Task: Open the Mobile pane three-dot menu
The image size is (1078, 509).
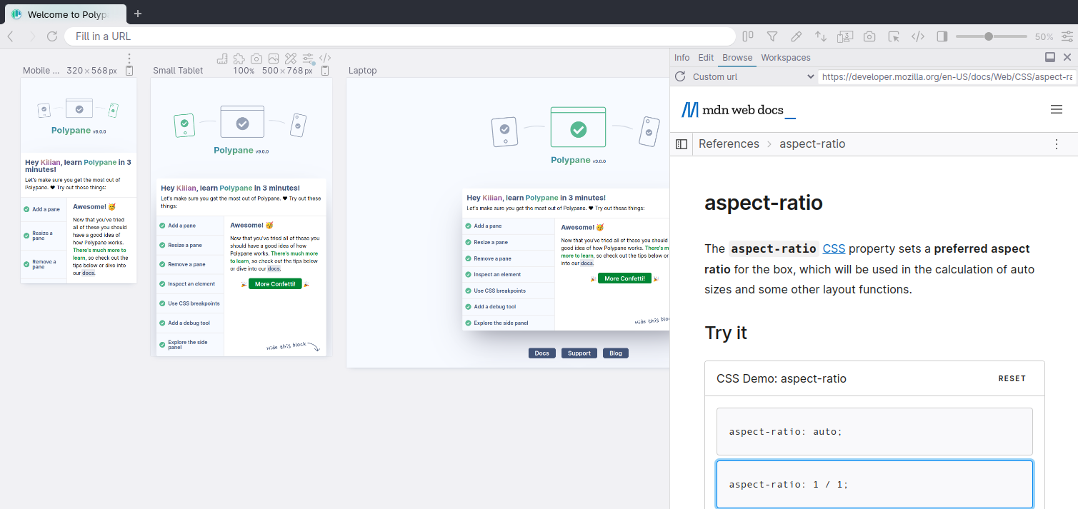Action: (x=129, y=59)
